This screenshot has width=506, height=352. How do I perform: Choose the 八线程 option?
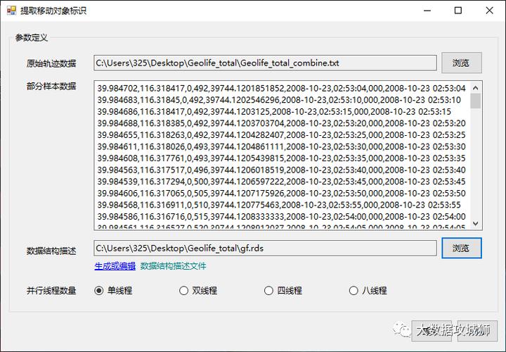point(368,291)
